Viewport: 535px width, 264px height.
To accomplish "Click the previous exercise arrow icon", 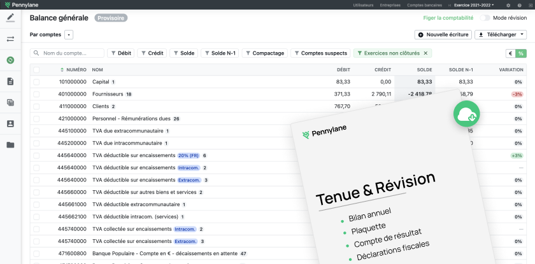I will pos(450,5).
